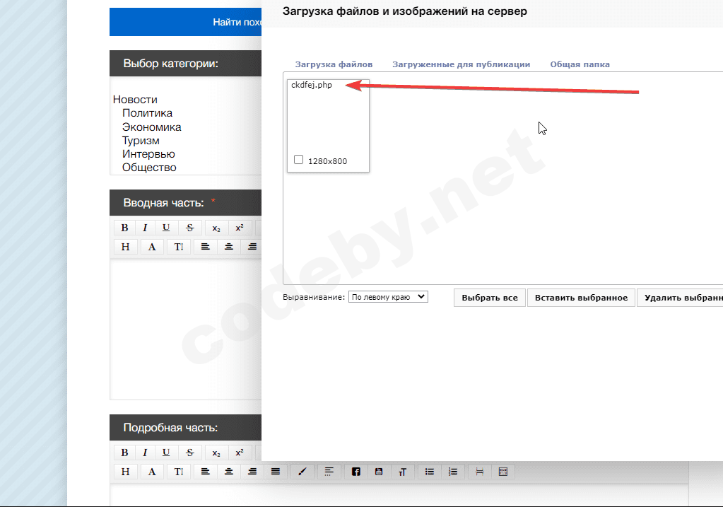This screenshot has height=507, width=723.
Task: Justify text in the Подробная часть editor
Action: (275, 472)
